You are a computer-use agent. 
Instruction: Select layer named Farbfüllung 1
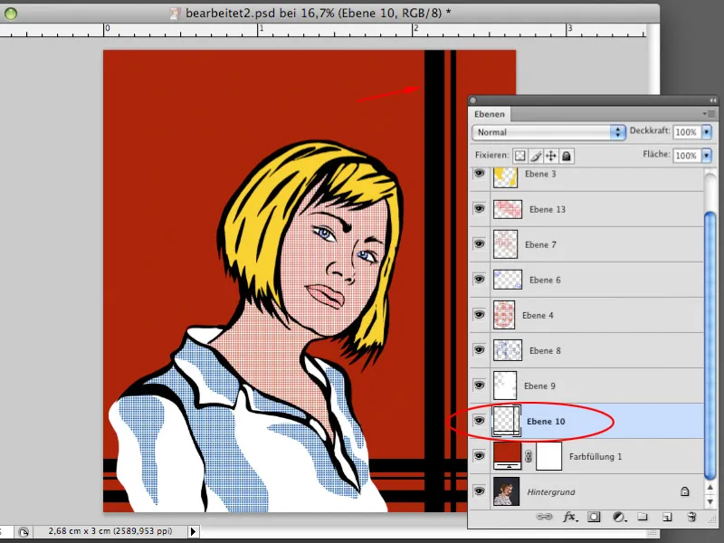(x=595, y=457)
